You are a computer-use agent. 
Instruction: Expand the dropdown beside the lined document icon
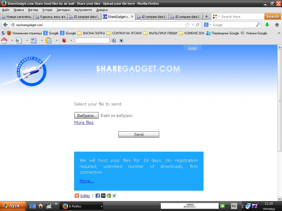point(42,41)
